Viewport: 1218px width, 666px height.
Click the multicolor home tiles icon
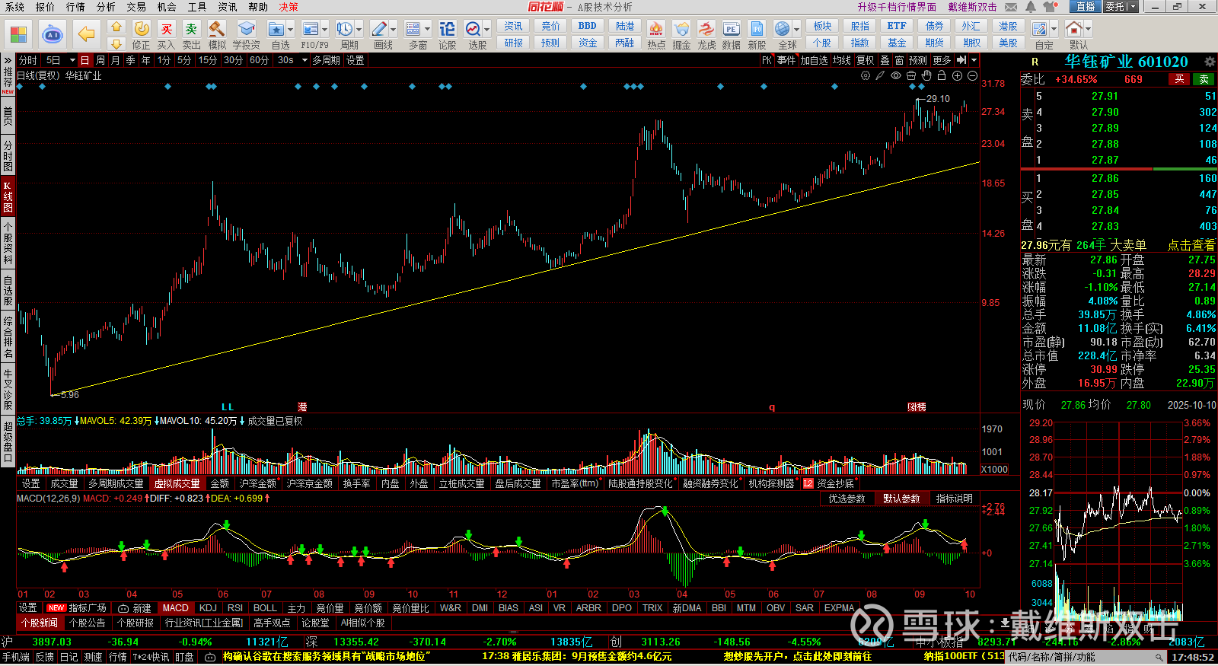tap(19, 35)
